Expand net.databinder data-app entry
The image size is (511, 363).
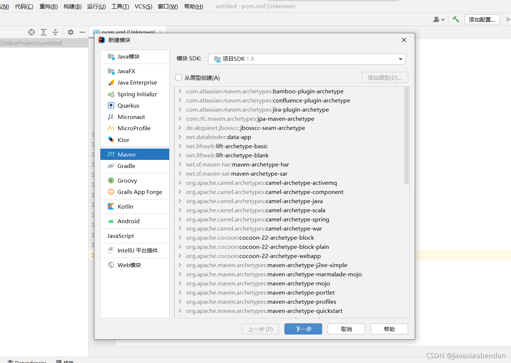[180, 137]
